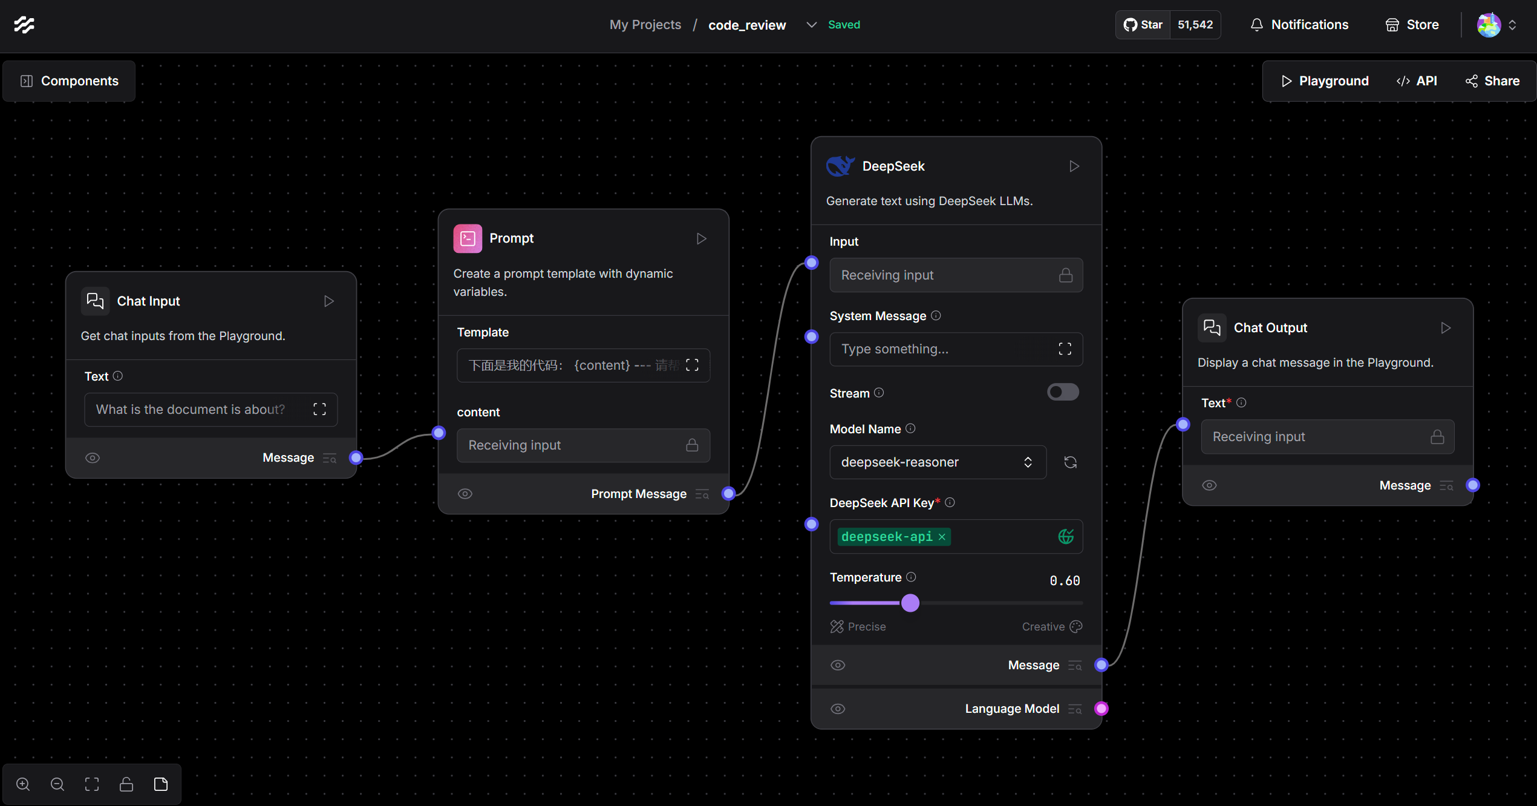Image resolution: width=1537 pixels, height=806 pixels.
Task: Click the Temperature slider handle
Action: pos(910,603)
